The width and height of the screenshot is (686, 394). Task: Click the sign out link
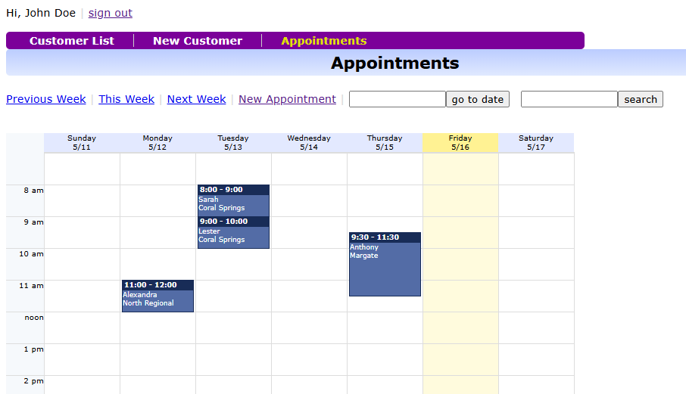click(x=111, y=13)
